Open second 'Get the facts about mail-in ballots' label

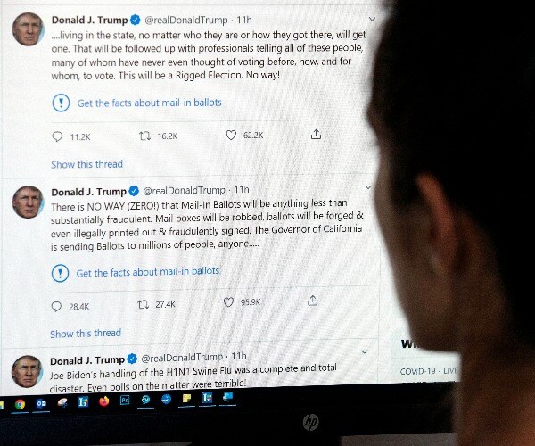pyautogui.click(x=148, y=272)
